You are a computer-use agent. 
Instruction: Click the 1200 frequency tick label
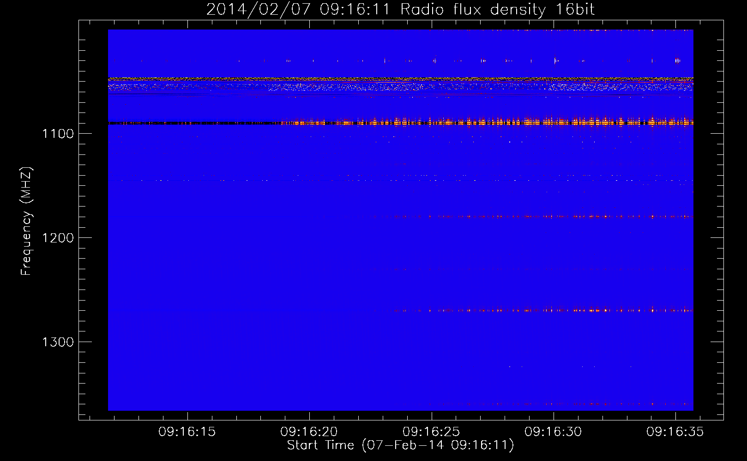pyautogui.click(x=58, y=238)
